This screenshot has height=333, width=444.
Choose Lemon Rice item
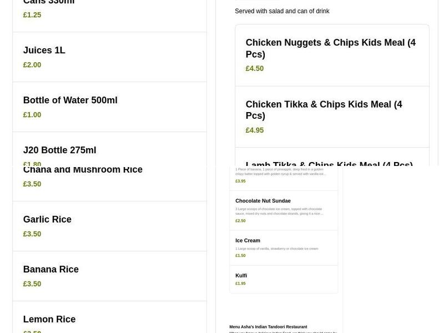click(49, 319)
